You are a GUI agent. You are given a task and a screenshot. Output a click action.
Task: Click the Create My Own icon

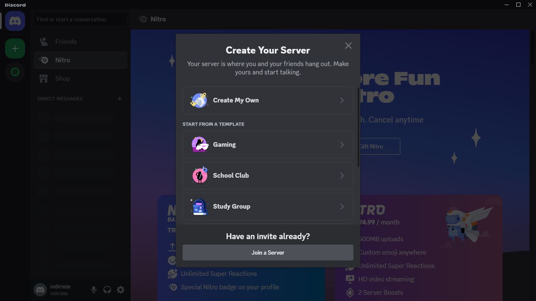click(199, 100)
